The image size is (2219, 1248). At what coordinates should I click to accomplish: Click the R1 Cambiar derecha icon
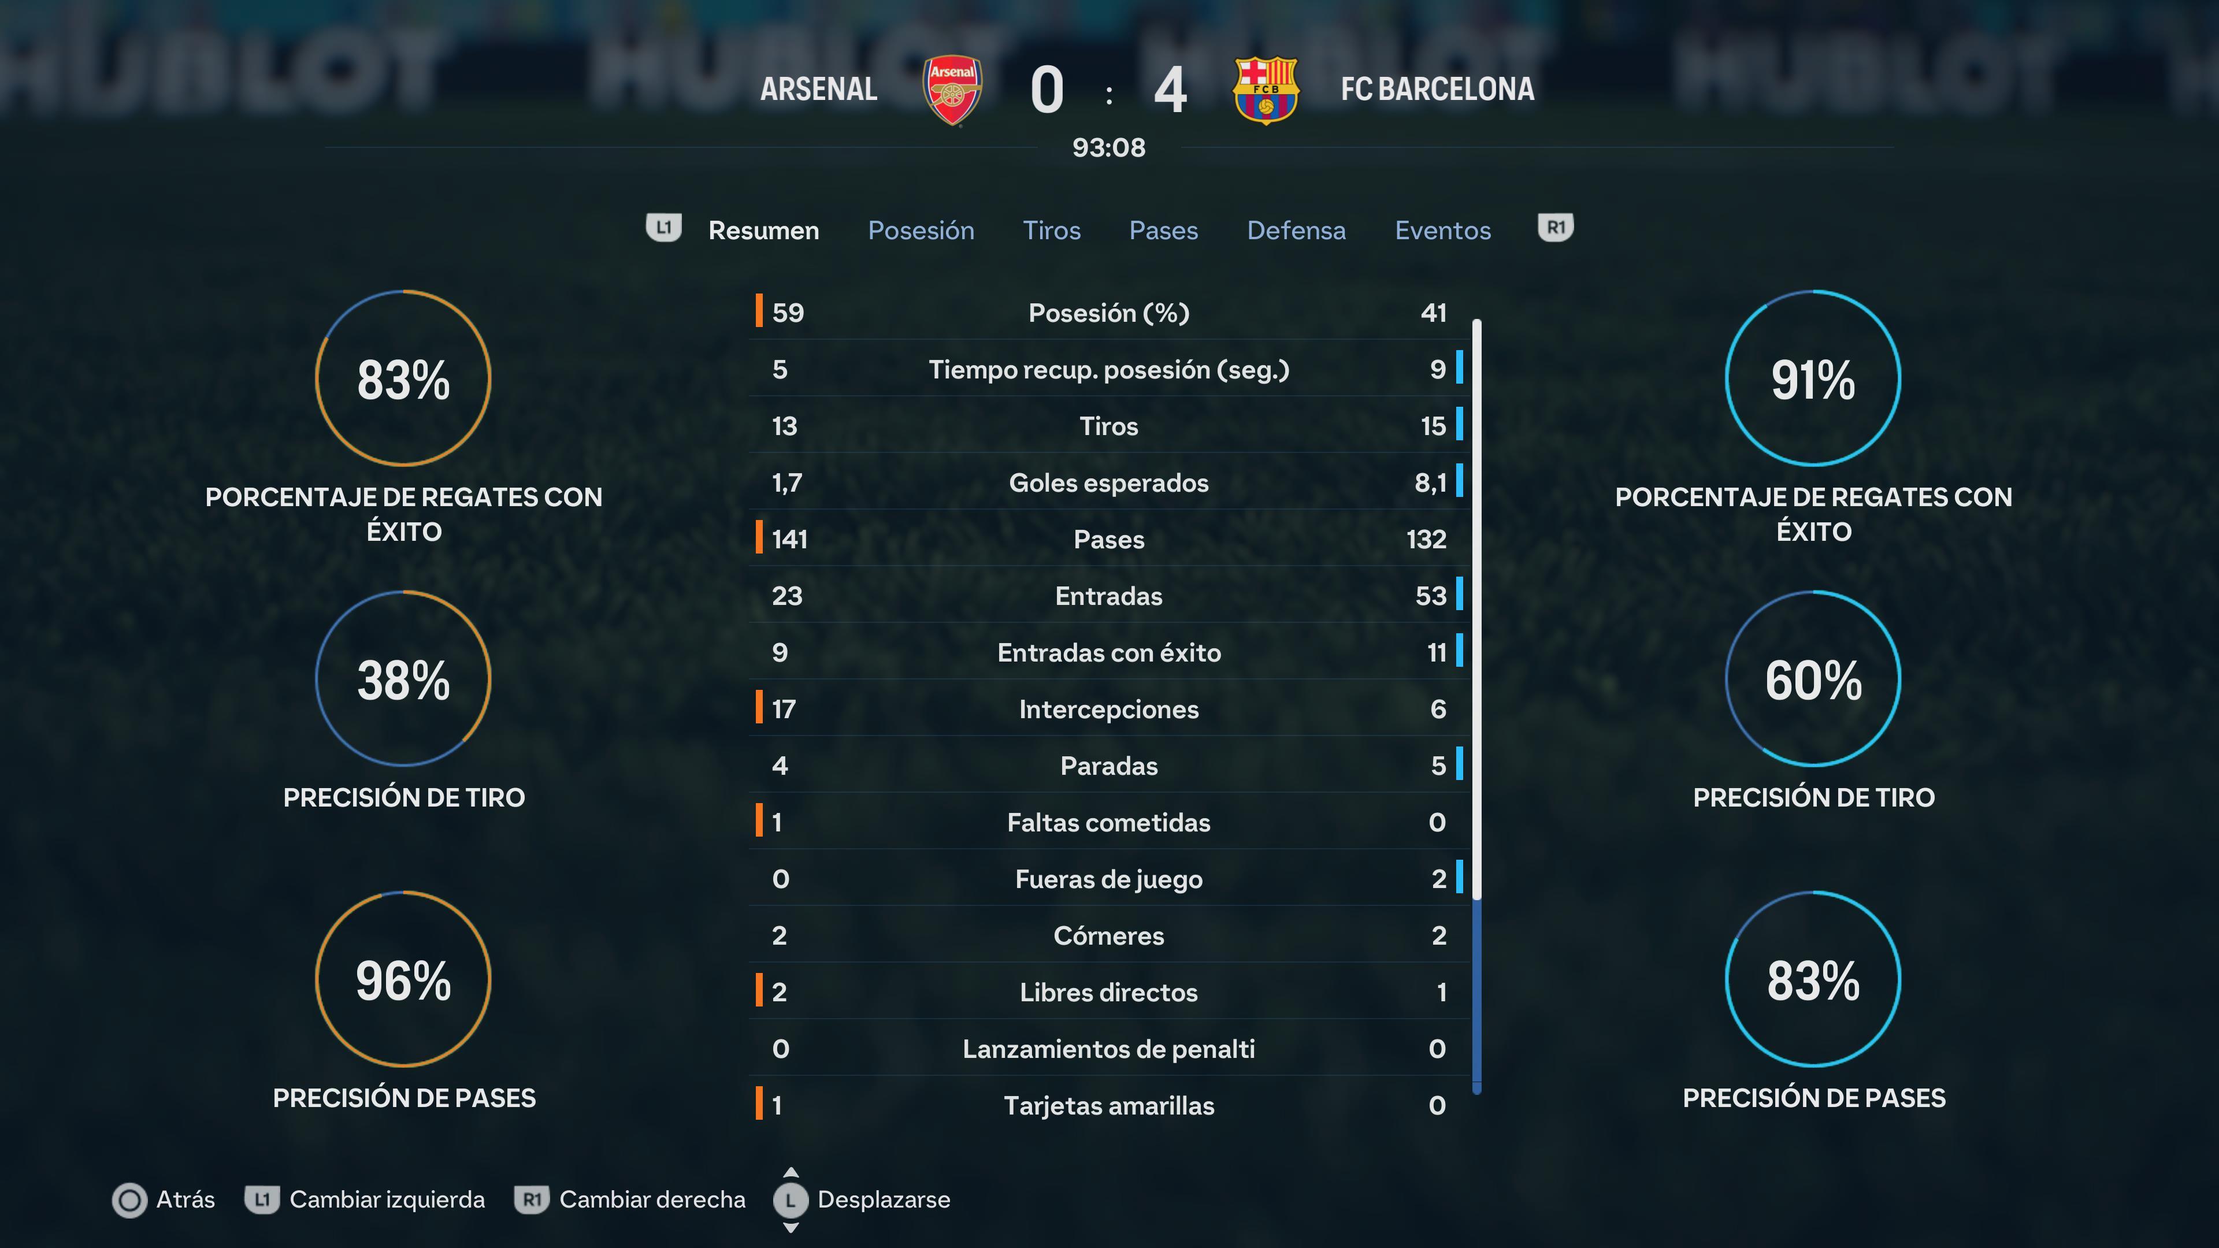click(x=532, y=1200)
